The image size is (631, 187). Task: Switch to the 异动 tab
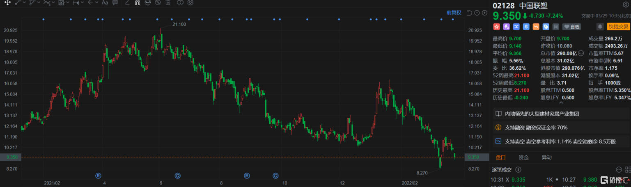546,157
